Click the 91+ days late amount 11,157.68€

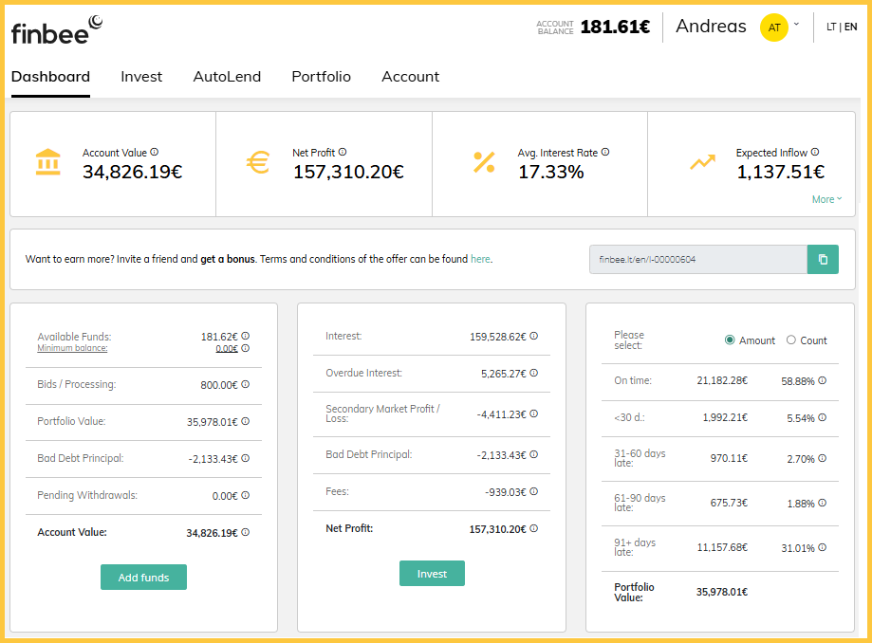(x=722, y=547)
